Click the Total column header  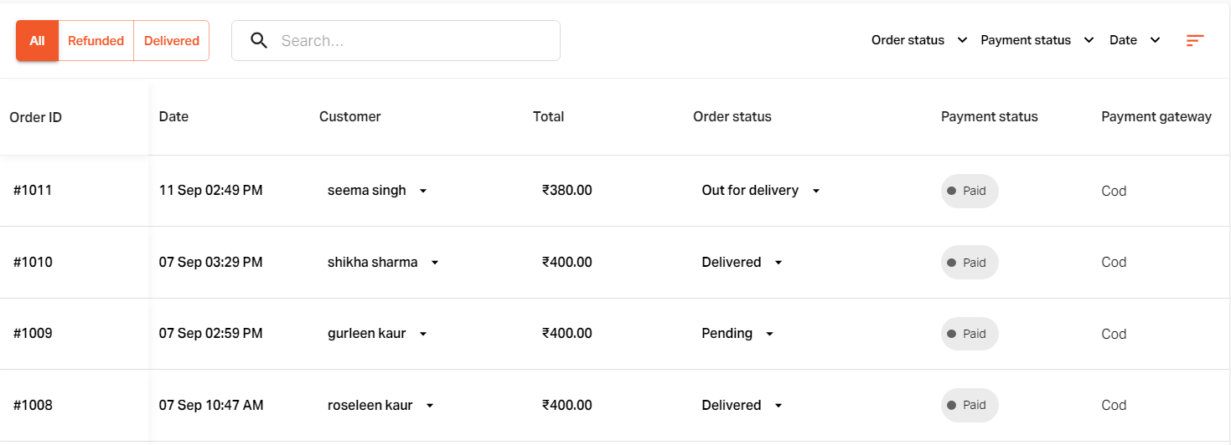tap(548, 117)
